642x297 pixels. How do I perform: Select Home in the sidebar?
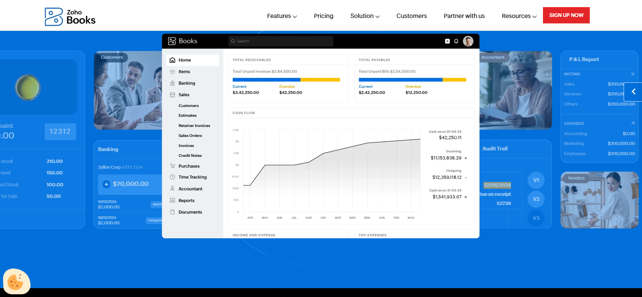click(192, 60)
